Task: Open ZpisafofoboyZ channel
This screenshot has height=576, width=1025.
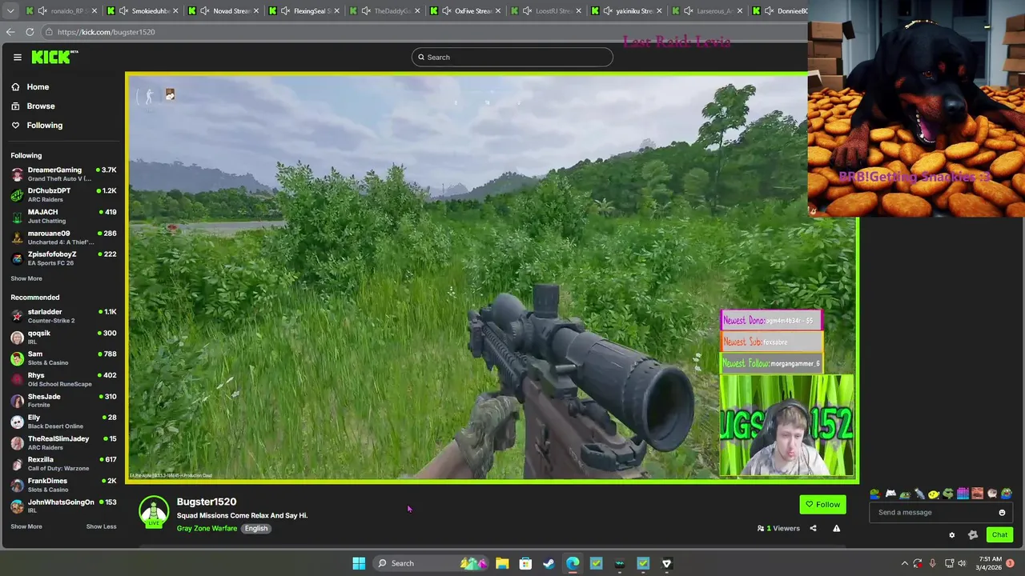Action: 64,258
